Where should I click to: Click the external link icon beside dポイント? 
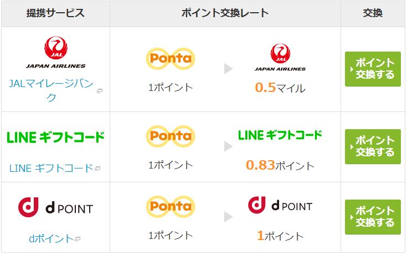tap(78, 238)
